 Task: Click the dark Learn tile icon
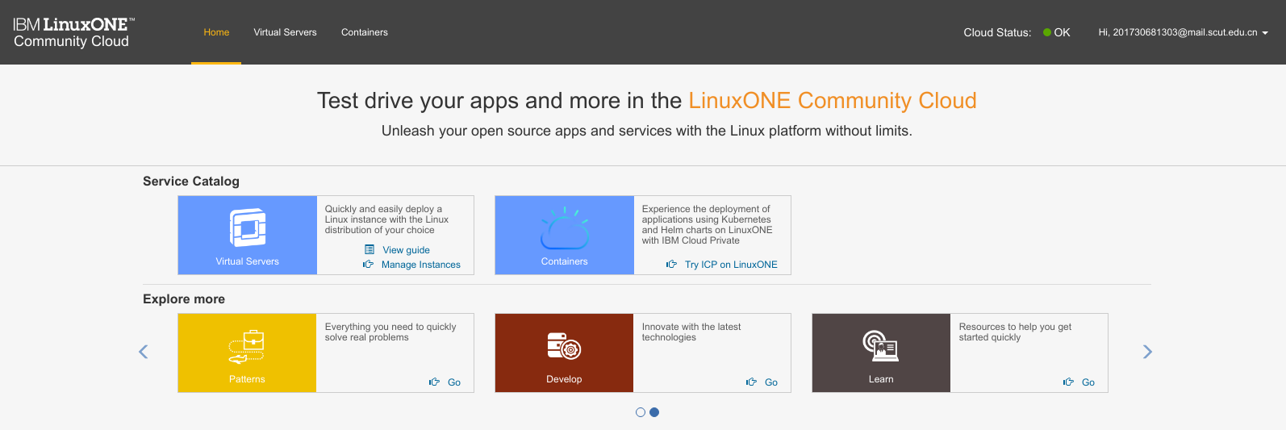pos(881,346)
